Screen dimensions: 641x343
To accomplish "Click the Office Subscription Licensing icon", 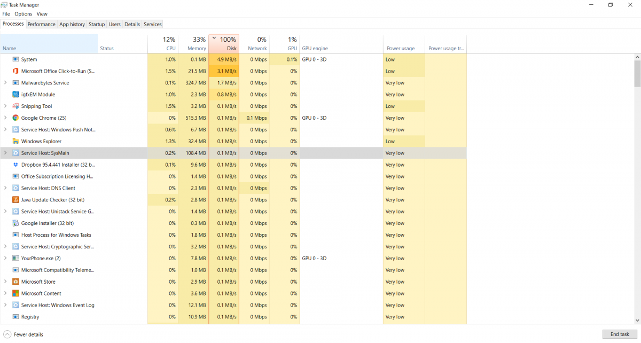I will tap(15, 176).
